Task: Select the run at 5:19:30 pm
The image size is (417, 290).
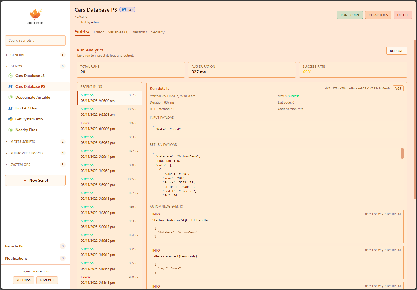Action: [109, 238]
